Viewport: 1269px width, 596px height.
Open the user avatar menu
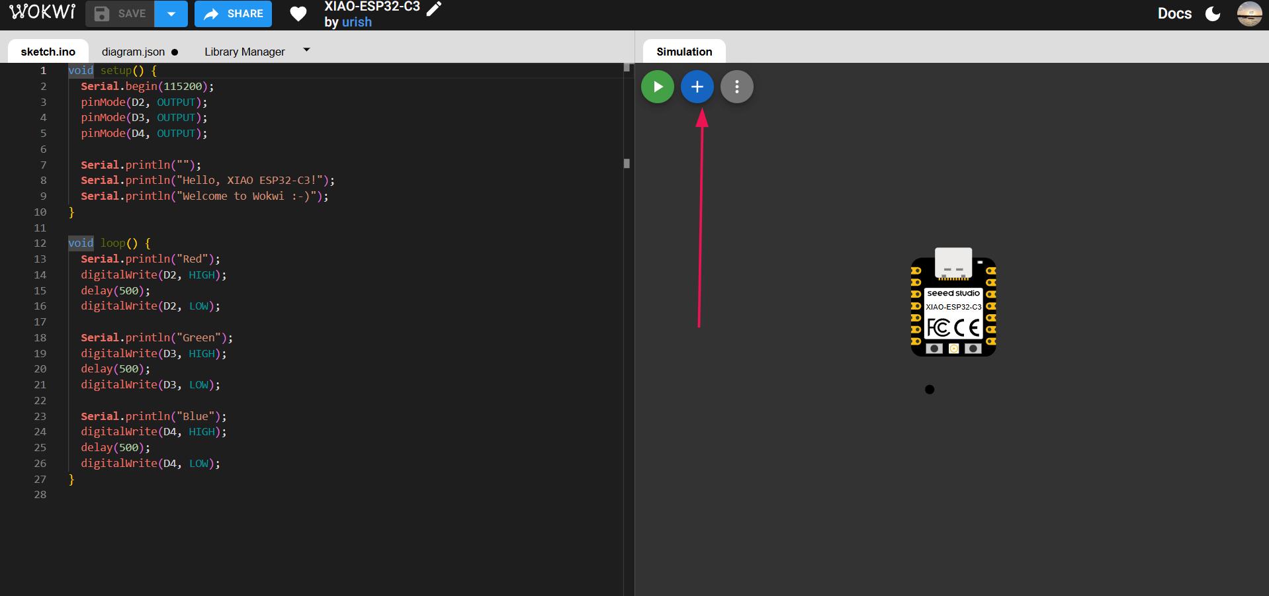point(1249,14)
